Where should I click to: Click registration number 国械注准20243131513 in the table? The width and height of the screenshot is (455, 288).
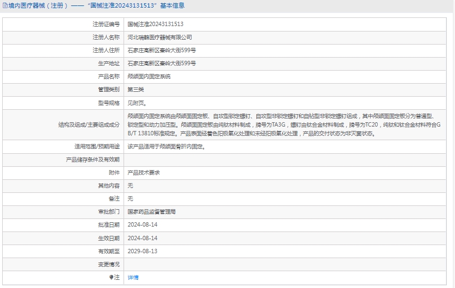tap(155, 24)
